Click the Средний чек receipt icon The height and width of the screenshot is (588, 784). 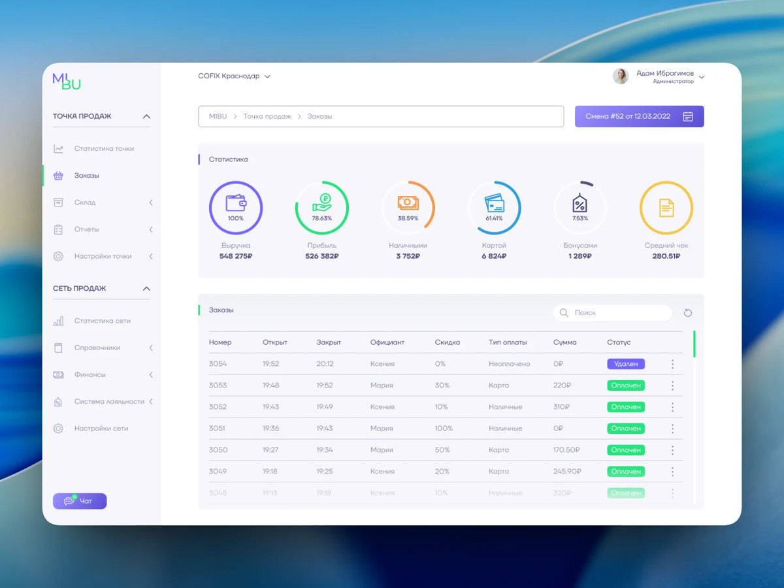pyautogui.click(x=666, y=208)
